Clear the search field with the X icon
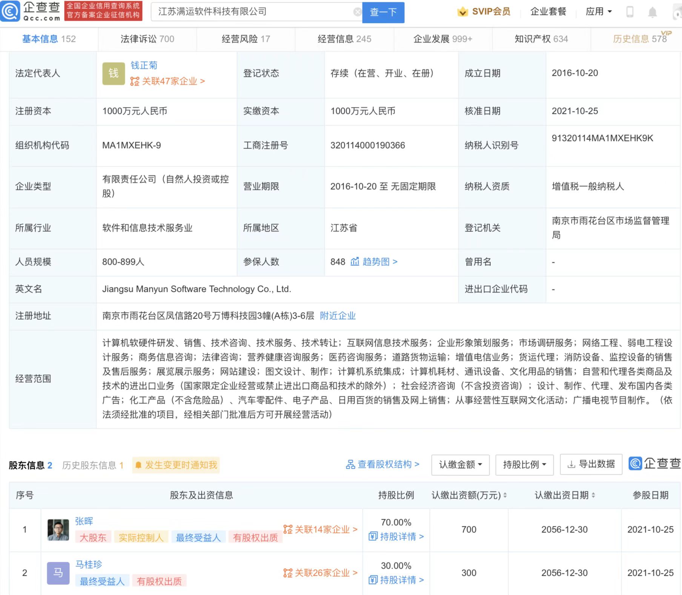 357,12
